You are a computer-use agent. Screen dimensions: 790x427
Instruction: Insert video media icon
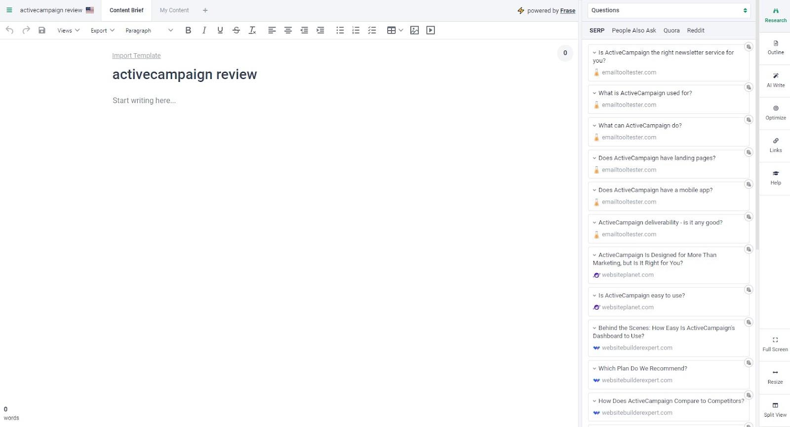click(x=431, y=30)
